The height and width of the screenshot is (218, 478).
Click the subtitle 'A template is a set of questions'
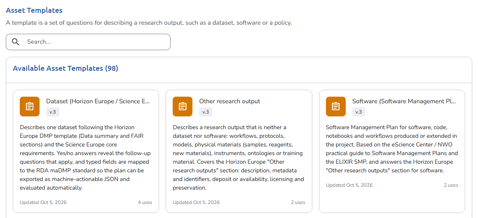[149, 23]
